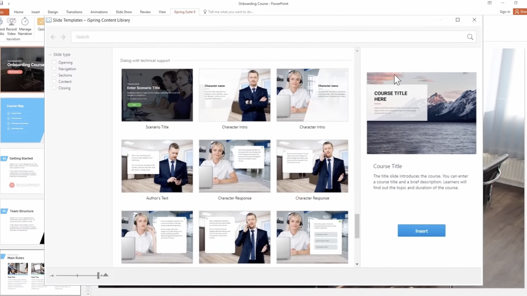Image resolution: width=527 pixels, height=296 pixels.
Task: Click the scroll up arrow in template list
Action: click(357, 51)
